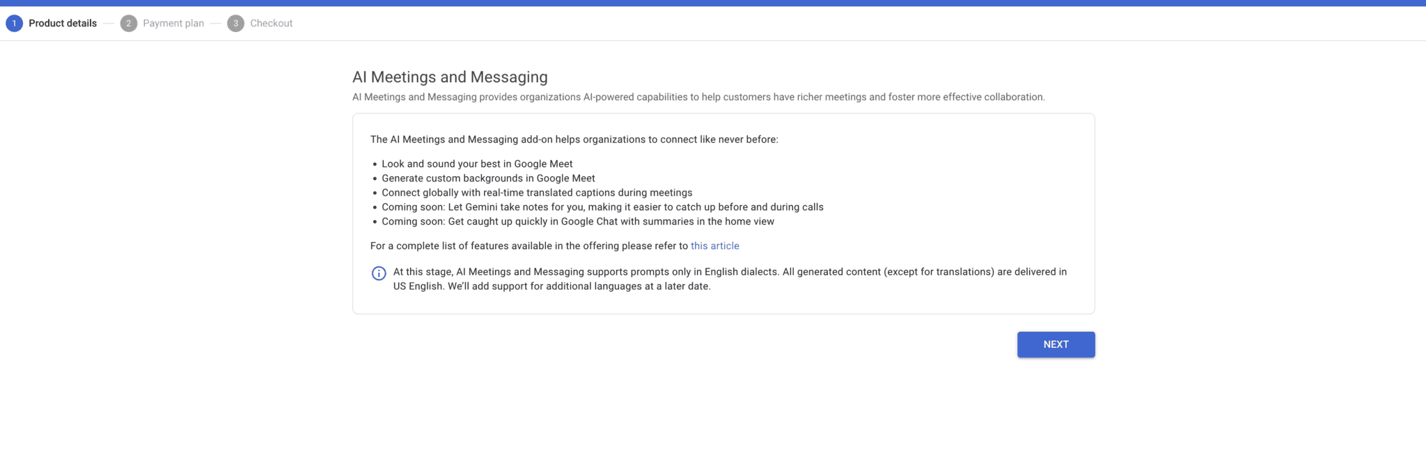This screenshot has width=1426, height=469.
Task: Click the step 2 circle icon
Action: [128, 24]
